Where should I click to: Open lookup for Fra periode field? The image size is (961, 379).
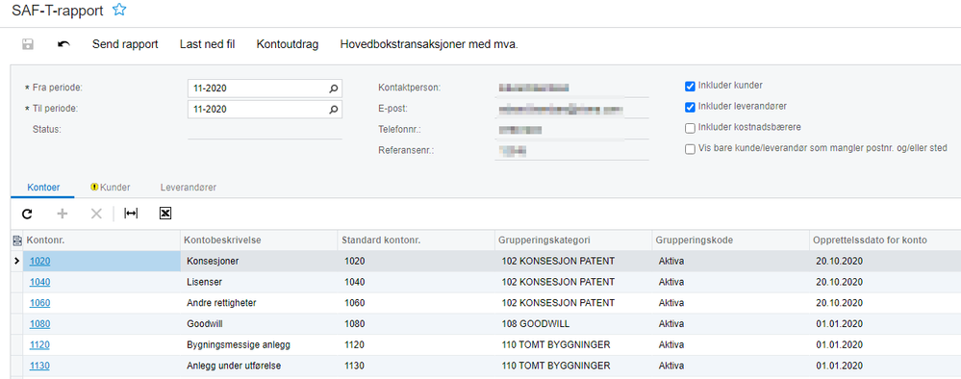click(334, 88)
